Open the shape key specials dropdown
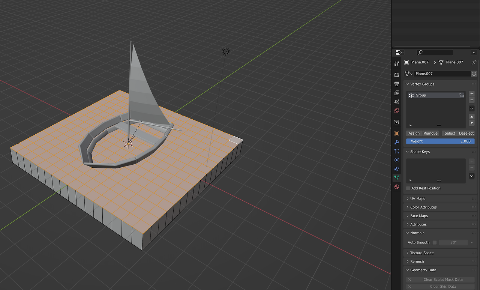 [x=472, y=176]
